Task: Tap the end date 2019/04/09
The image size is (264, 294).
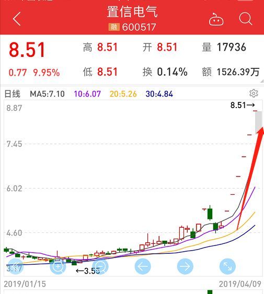Action: point(240,284)
